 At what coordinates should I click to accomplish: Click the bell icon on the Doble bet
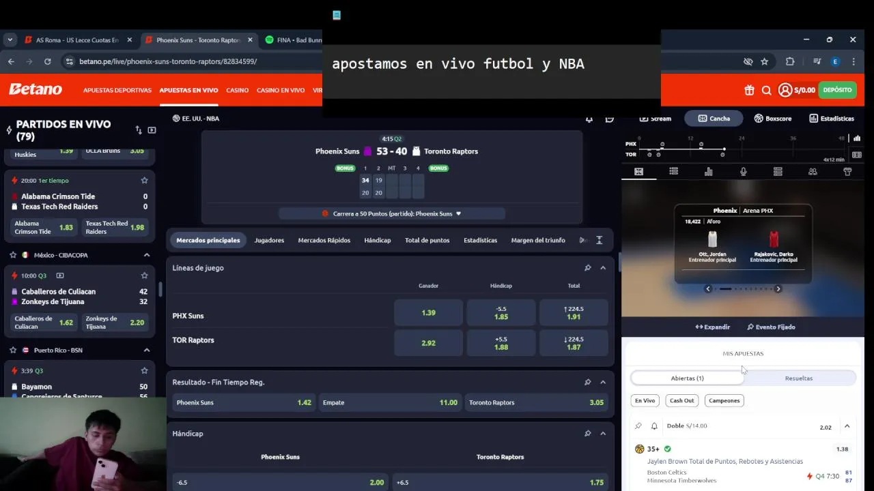tap(654, 426)
